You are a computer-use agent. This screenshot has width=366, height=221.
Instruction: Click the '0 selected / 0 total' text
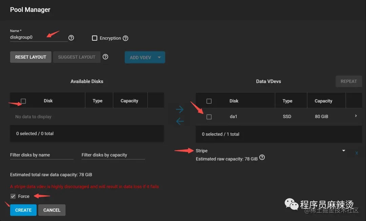(x=35, y=134)
